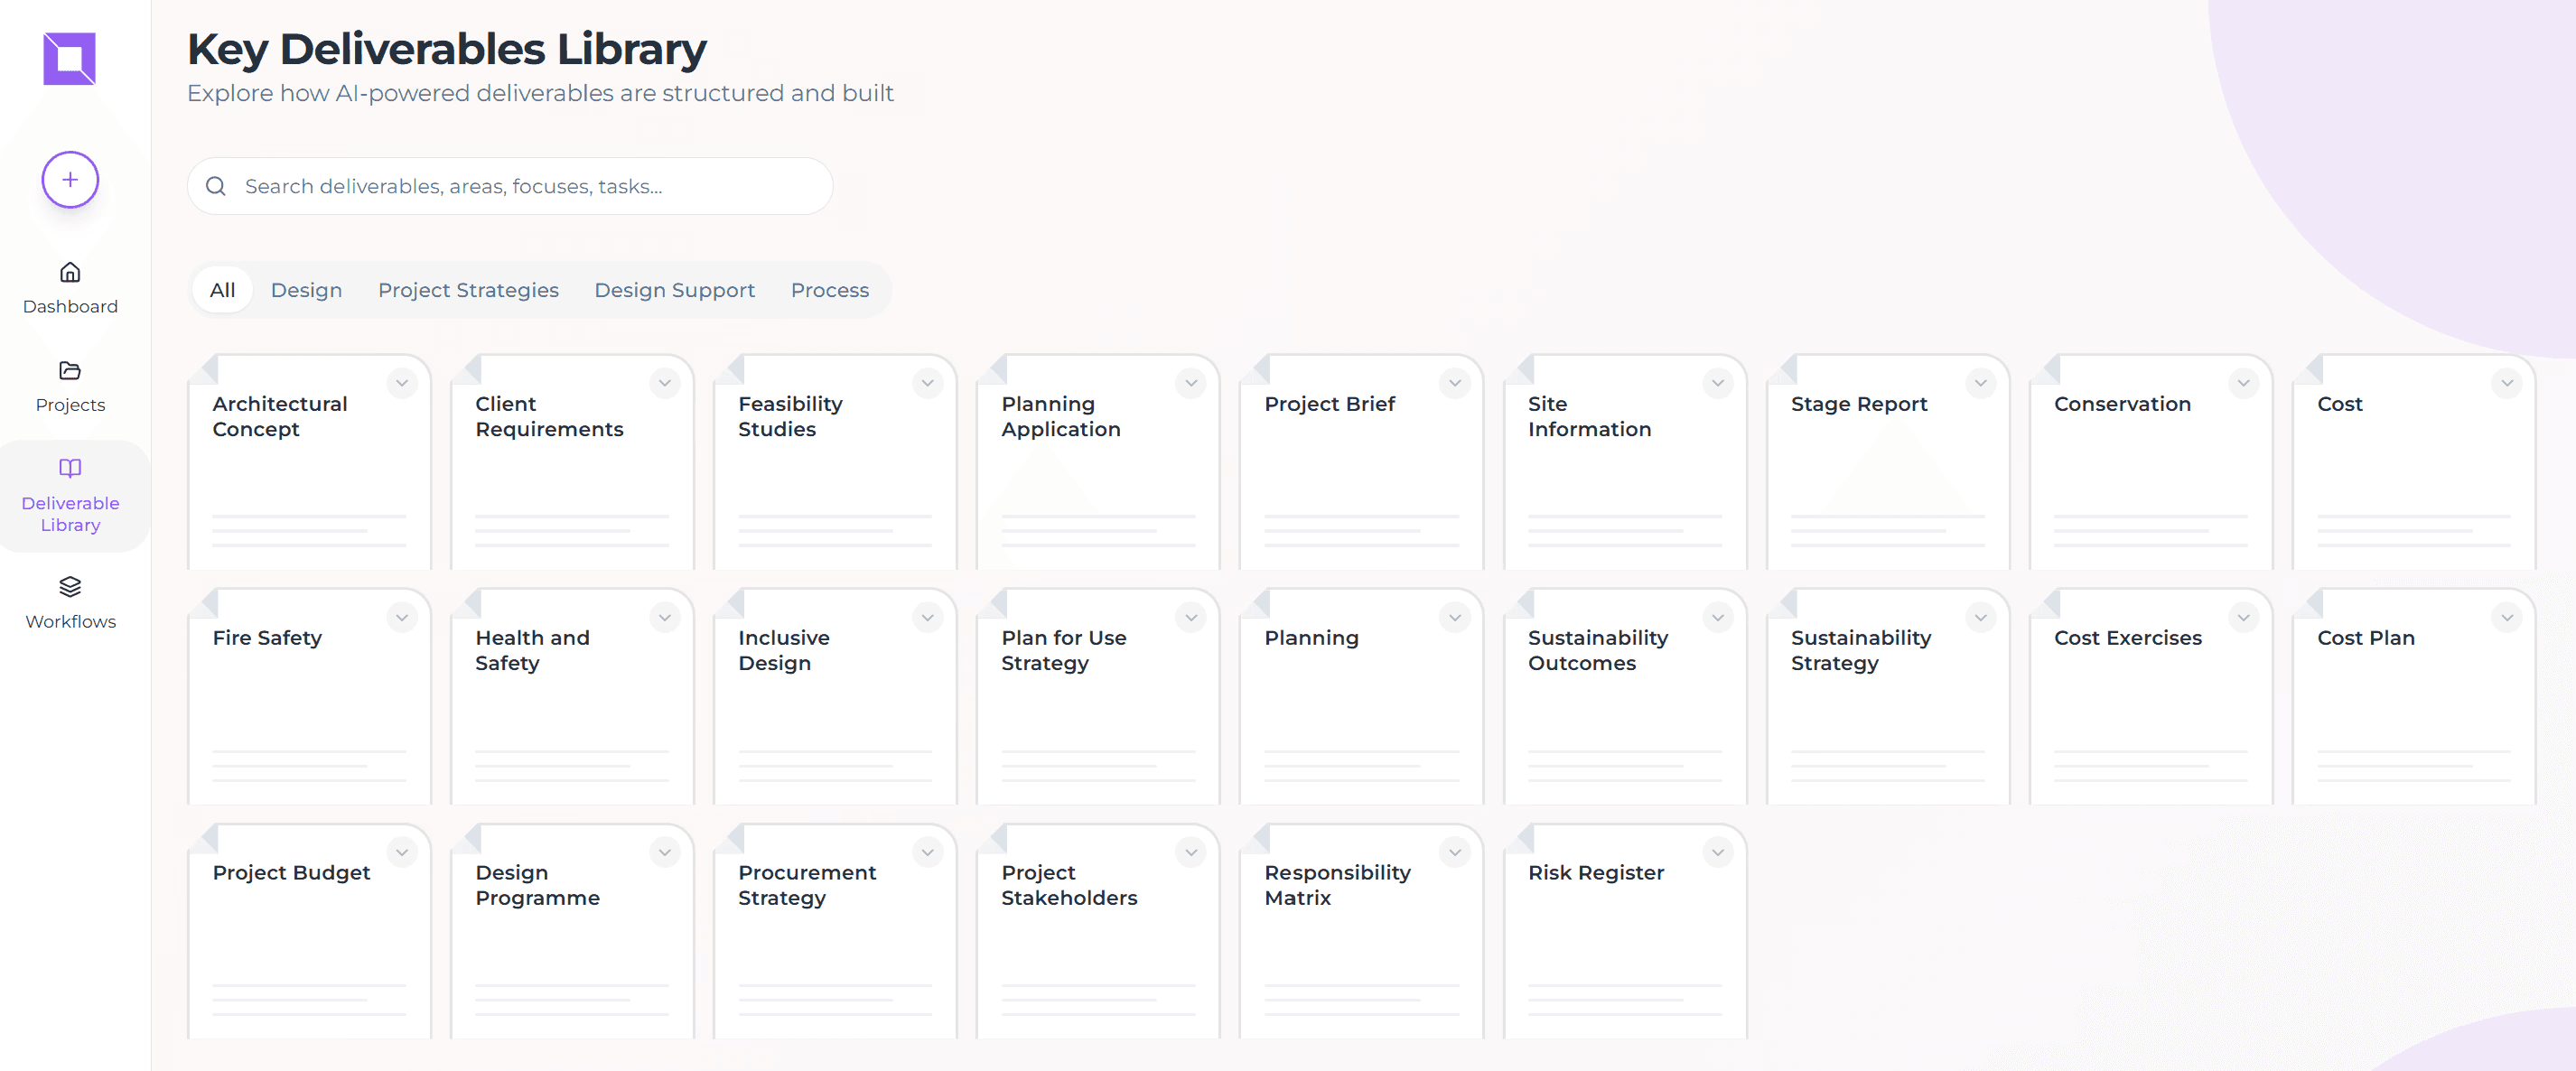Open the Plan for Use Strategy card
The image size is (2576, 1071).
click(1098, 696)
